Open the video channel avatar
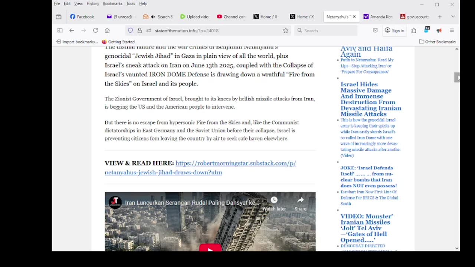This screenshot has width=475, height=267. (x=115, y=202)
